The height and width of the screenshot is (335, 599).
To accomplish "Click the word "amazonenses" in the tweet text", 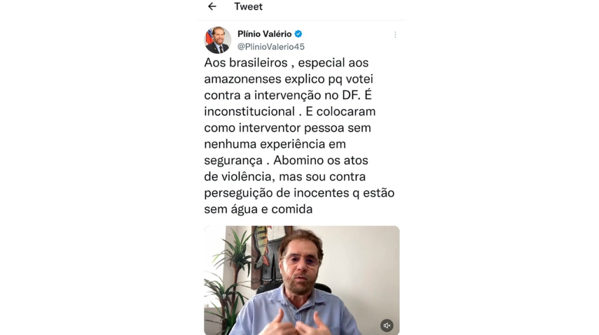I will coord(243,79).
